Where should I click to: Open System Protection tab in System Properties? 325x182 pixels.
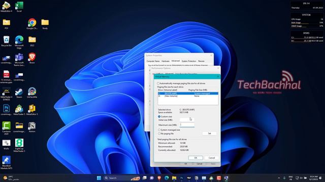click(189, 61)
